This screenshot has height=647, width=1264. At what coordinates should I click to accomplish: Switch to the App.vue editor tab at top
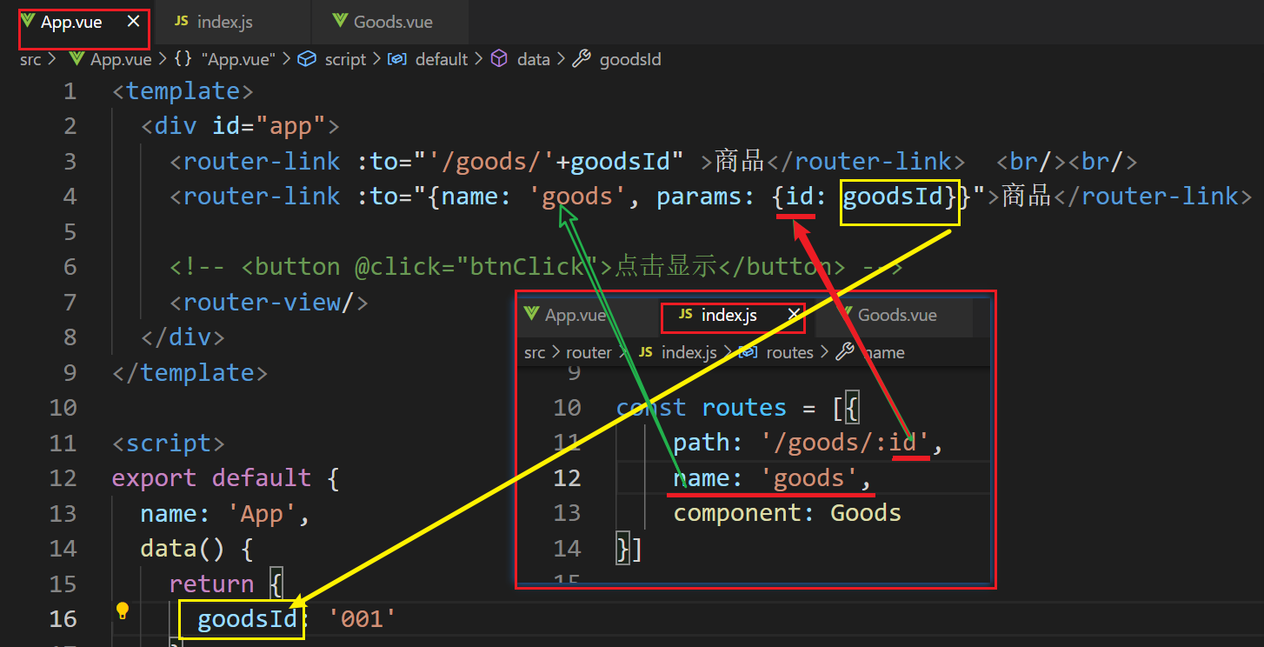83,23
